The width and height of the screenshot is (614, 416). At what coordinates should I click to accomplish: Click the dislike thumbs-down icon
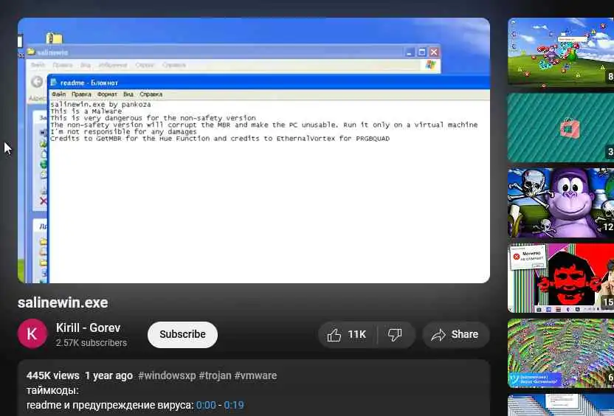[395, 335]
